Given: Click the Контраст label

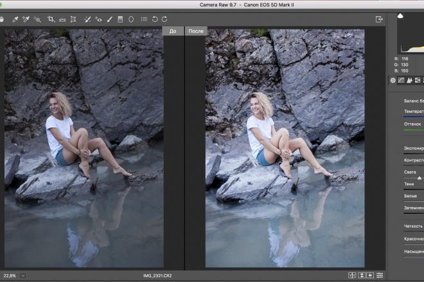Looking at the screenshot, I should 414,160.
